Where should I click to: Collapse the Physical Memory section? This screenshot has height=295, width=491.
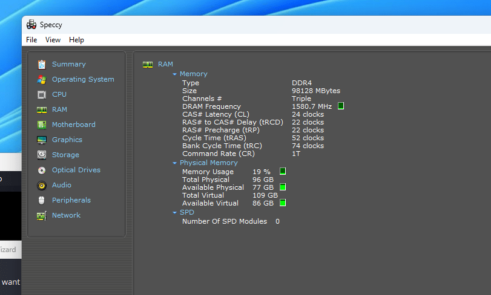coord(175,163)
